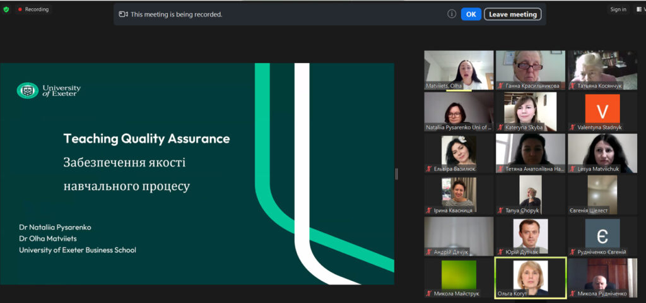Click muted mic icon beside Valentyna Stadnyk
The height and width of the screenshot is (303, 646).
coord(572,127)
